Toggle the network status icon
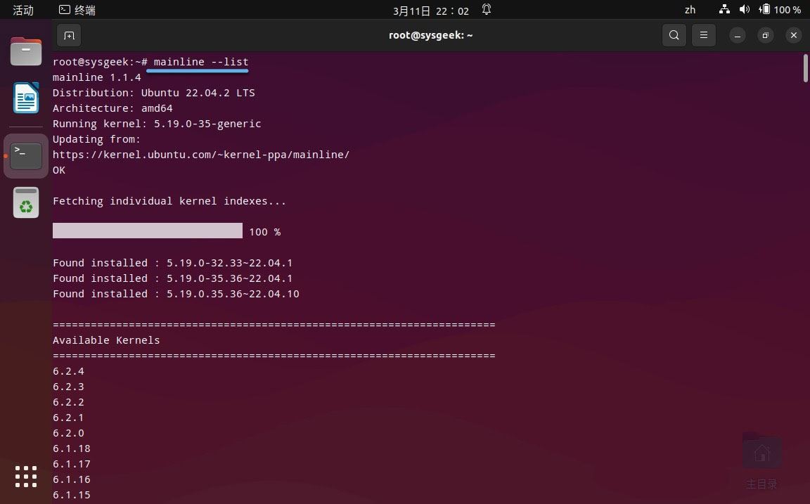 (724, 10)
